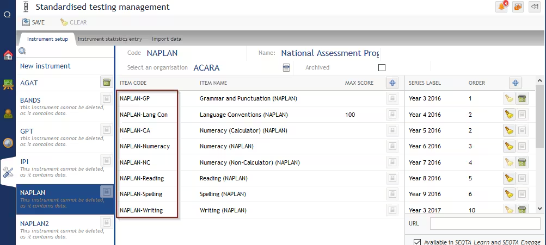This screenshot has width=546, height=245.
Task: Open the notifications bell icon
Action: point(501,7)
